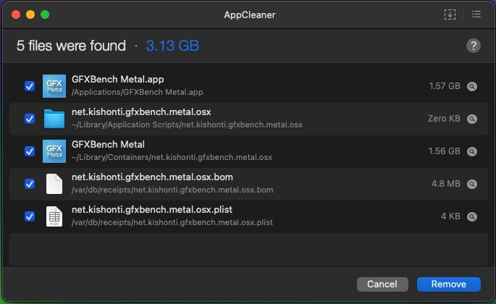Untick the .osx.bom file checkbox
This screenshot has width=496, height=304.
pyautogui.click(x=30, y=184)
